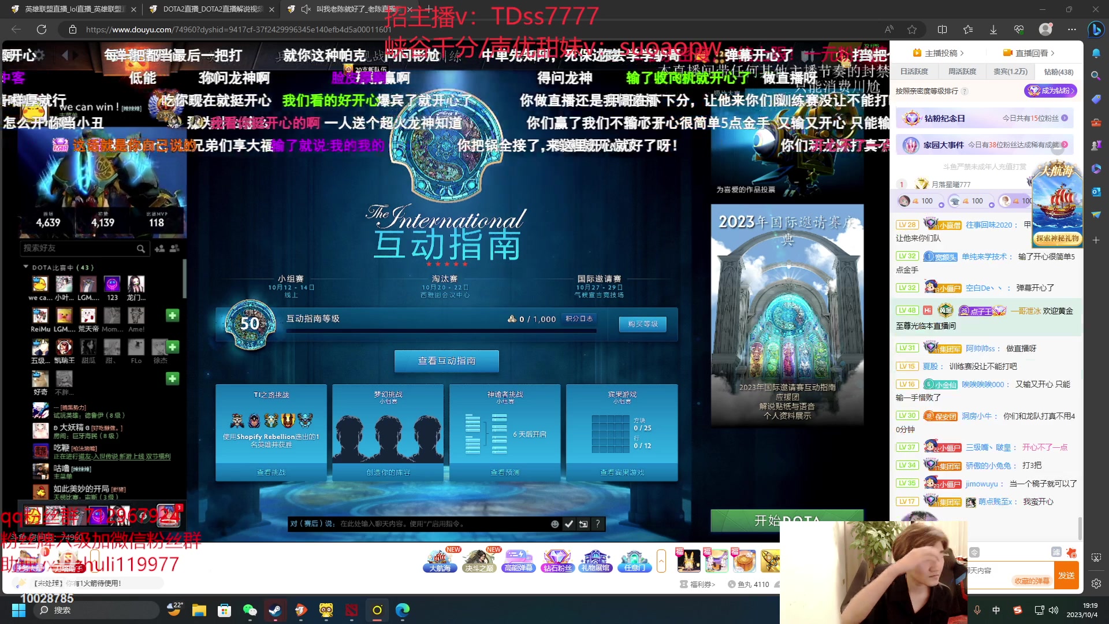Image resolution: width=1109 pixels, height=624 pixels.
Task: Focus the Windows taskbar 搜索 box
Action: click(95, 610)
